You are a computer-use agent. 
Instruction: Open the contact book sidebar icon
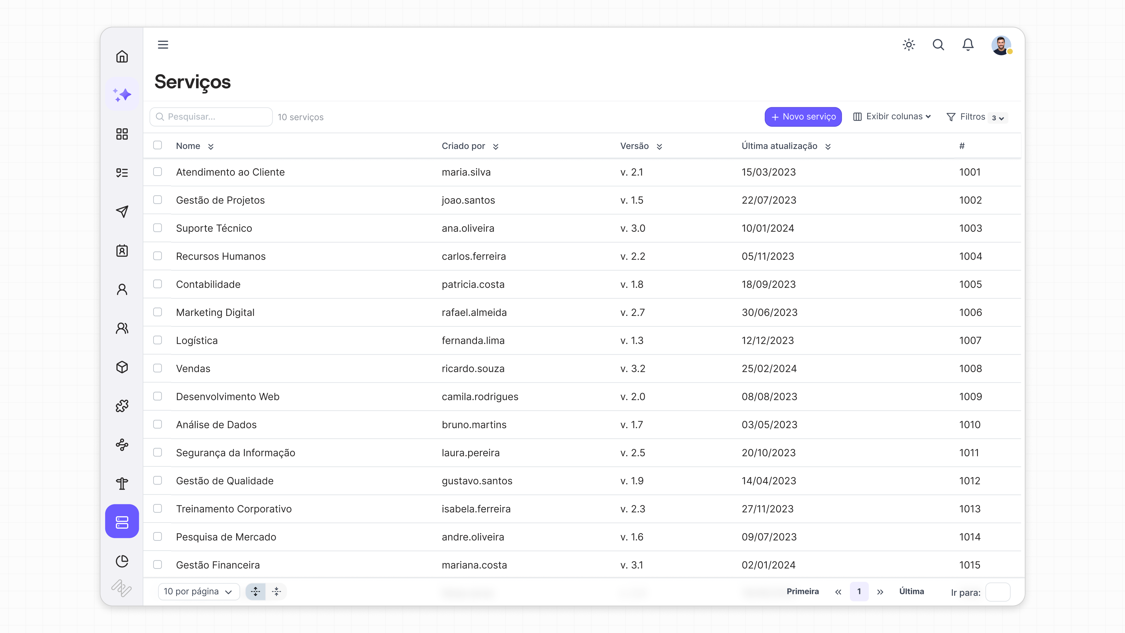tap(122, 250)
